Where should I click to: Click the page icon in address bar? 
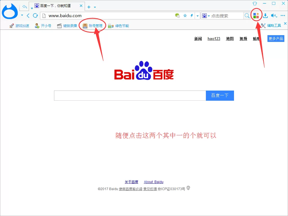pyautogui.click(x=44, y=16)
